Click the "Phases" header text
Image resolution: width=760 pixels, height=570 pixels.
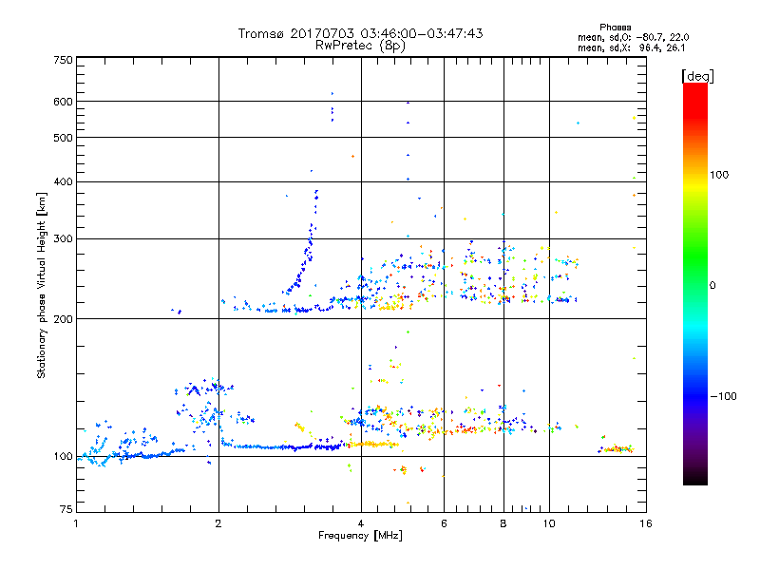point(615,28)
